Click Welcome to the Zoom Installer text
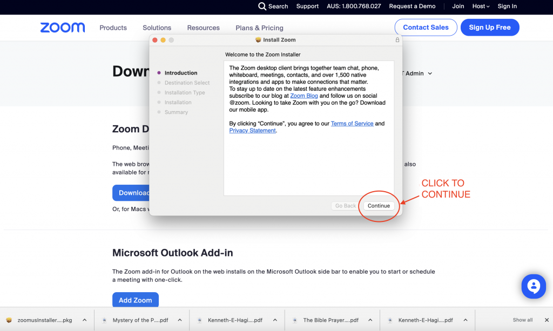 click(263, 55)
